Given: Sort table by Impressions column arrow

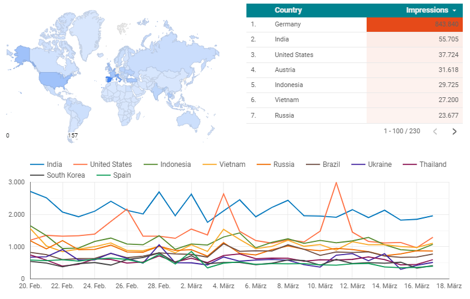Looking at the screenshot, I should click(x=454, y=10).
